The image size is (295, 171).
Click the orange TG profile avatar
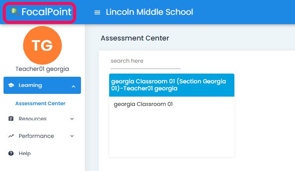[x=43, y=45]
